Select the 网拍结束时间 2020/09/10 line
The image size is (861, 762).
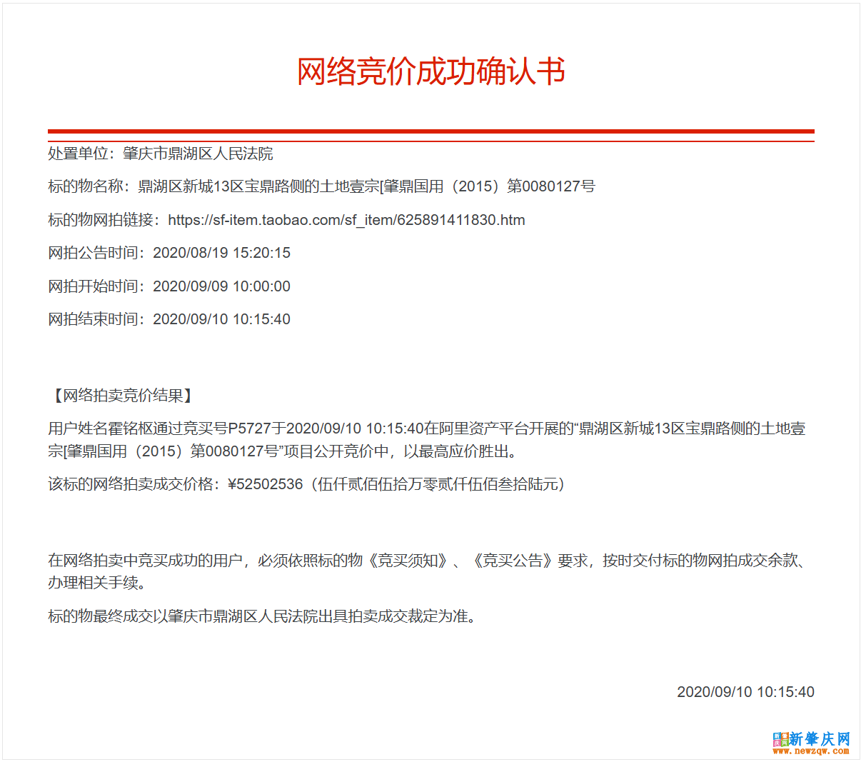click(169, 319)
